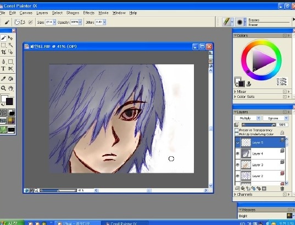
Task: Open the Eraser brush variant selector
Action: point(241,22)
